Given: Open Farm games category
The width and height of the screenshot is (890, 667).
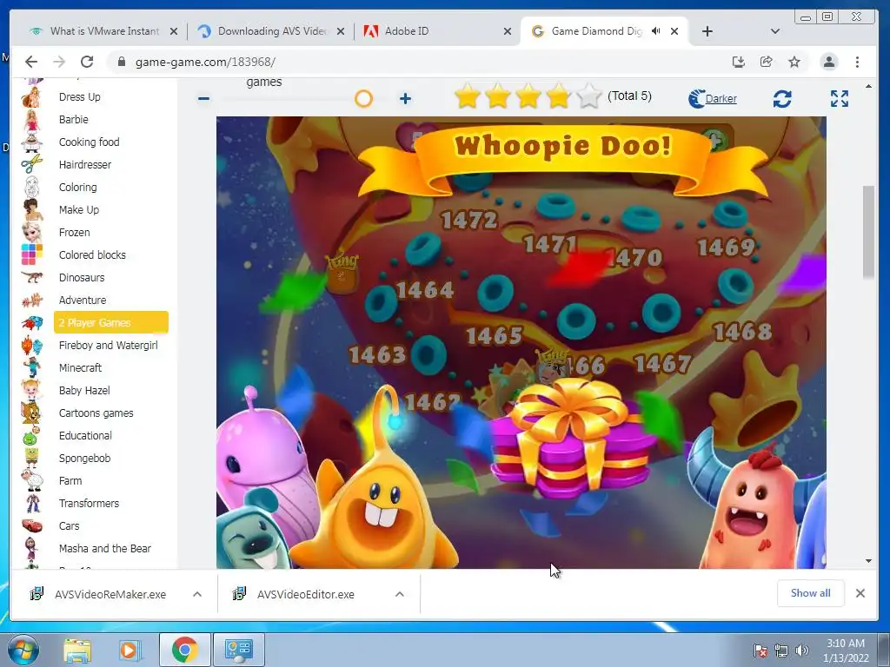Looking at the screenshot, I should [x=70, y=481].
